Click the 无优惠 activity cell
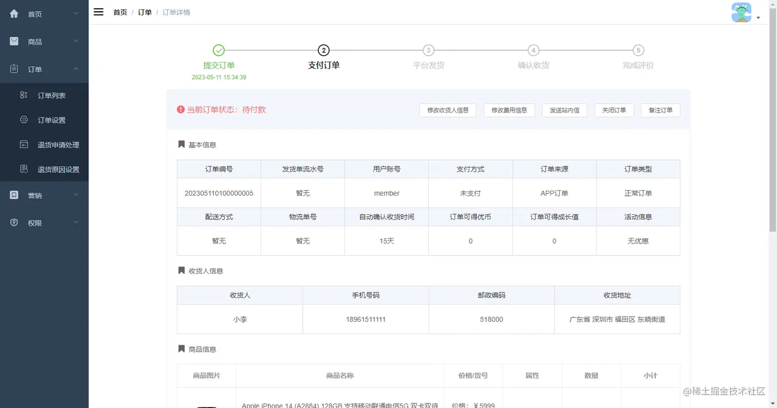This screenshot has width=777, height=408. [638, 241]
